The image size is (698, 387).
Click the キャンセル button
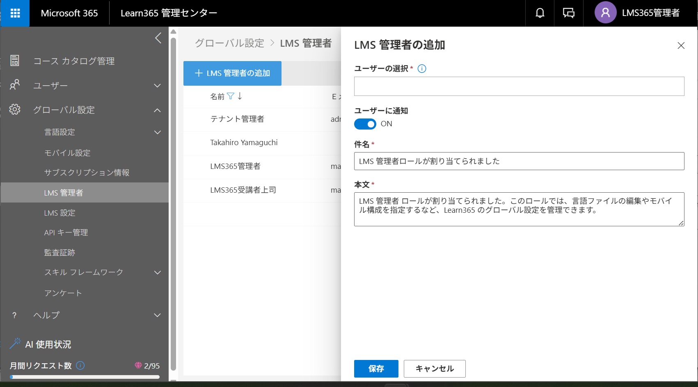click(x=435, y=369)
